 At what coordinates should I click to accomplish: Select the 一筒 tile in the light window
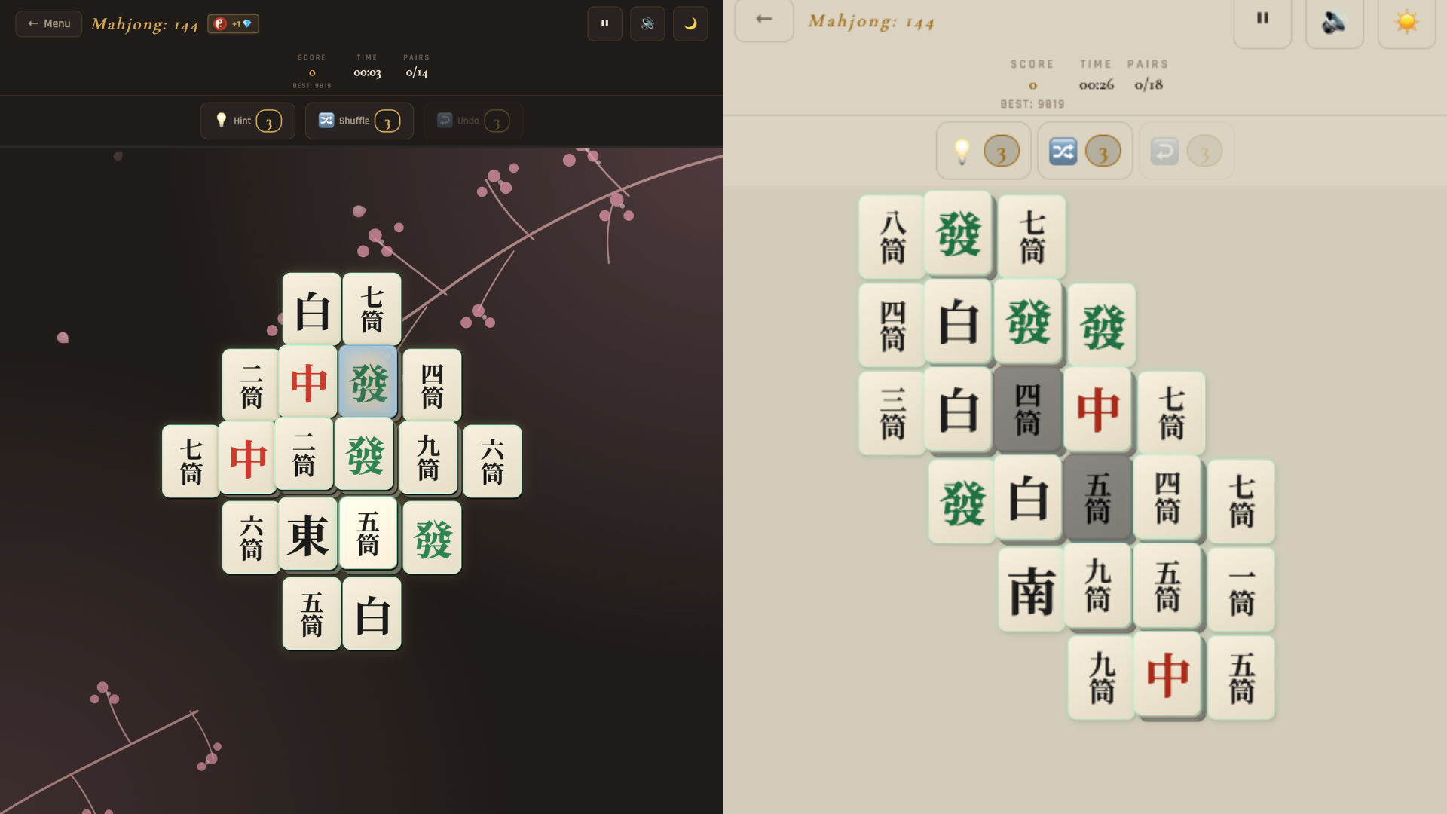[1241, 590]
